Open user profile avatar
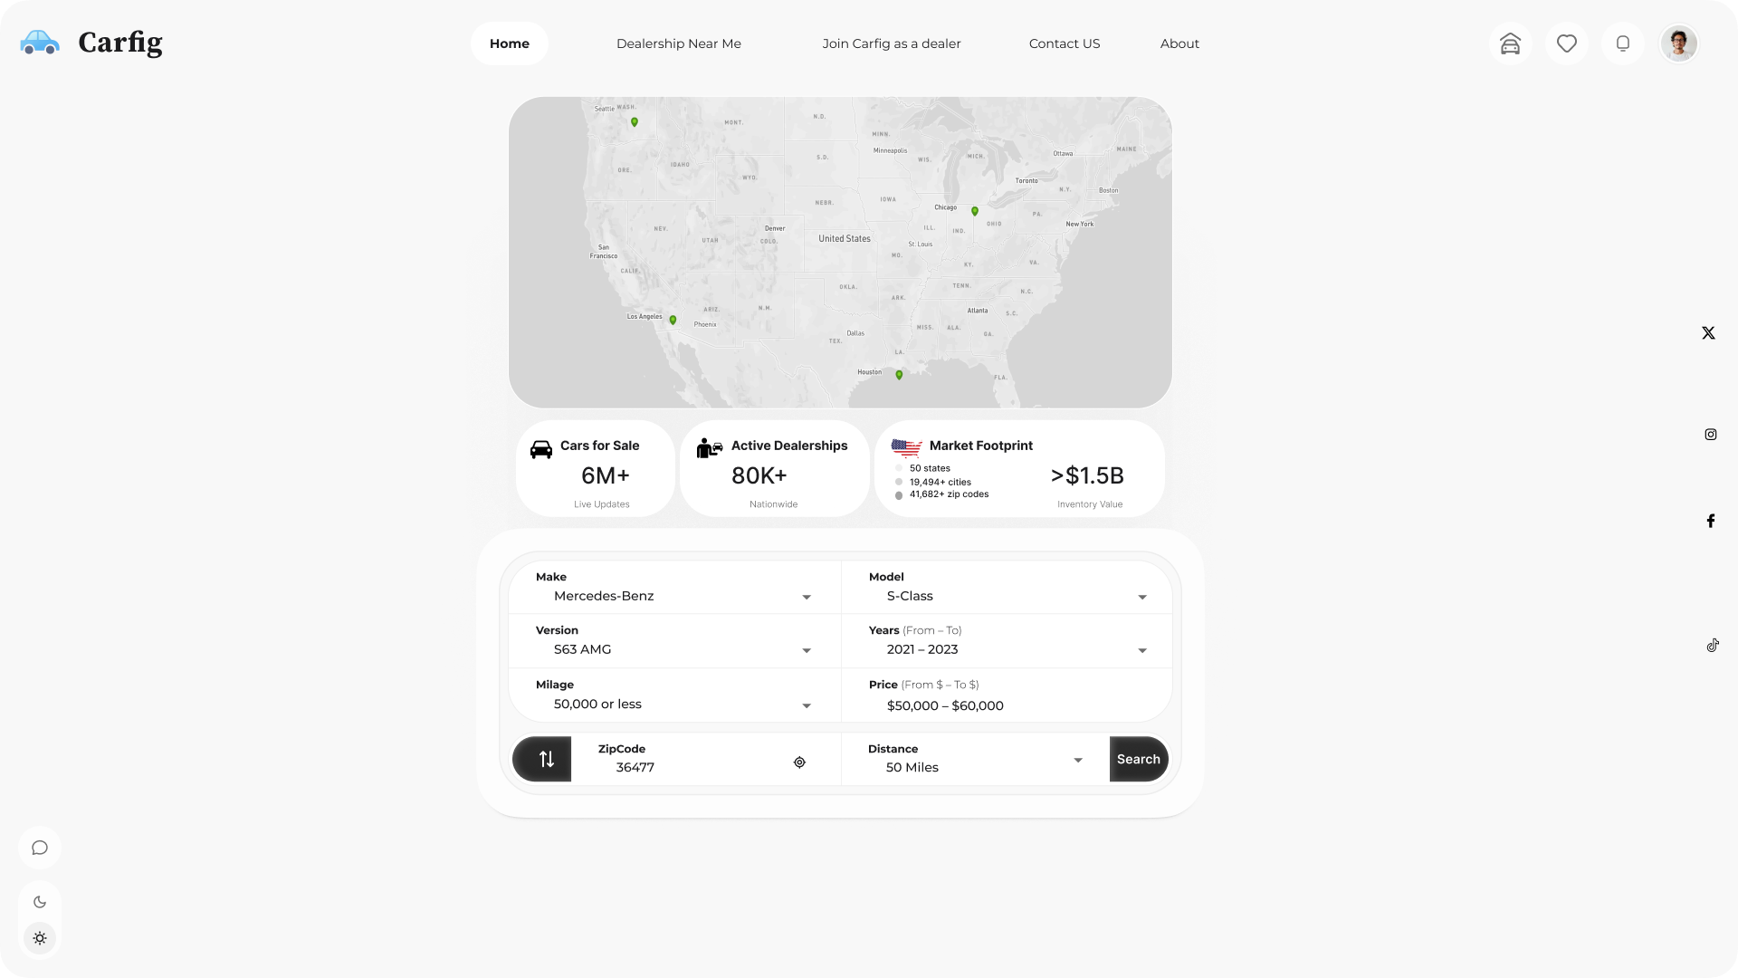The width and height of the screenshot is (1738, 978). click(1679, 43)
